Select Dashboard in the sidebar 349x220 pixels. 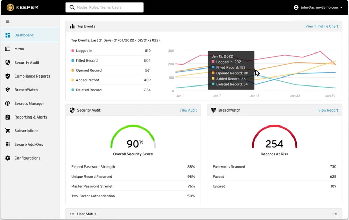[x=24, y=35]
